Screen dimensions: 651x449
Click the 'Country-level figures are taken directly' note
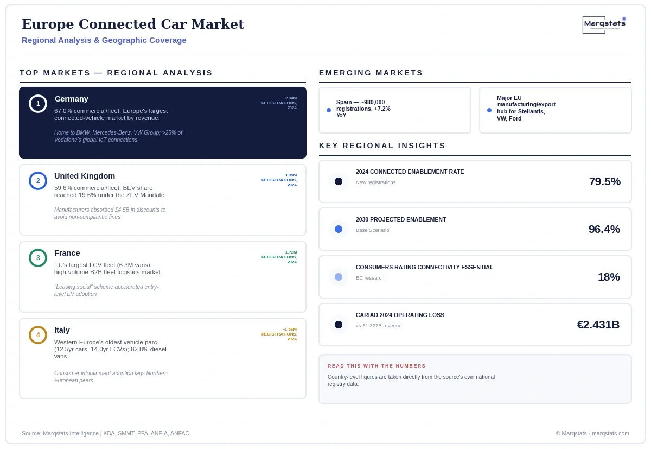click(411, 381)
